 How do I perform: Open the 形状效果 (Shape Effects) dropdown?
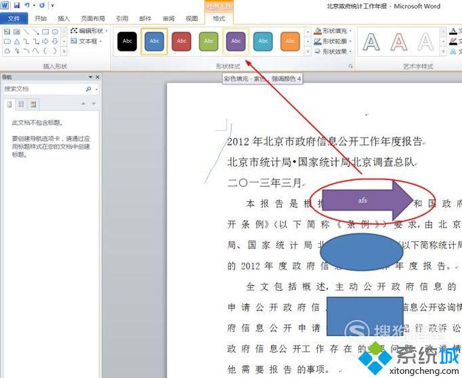[x=333, y=51]
